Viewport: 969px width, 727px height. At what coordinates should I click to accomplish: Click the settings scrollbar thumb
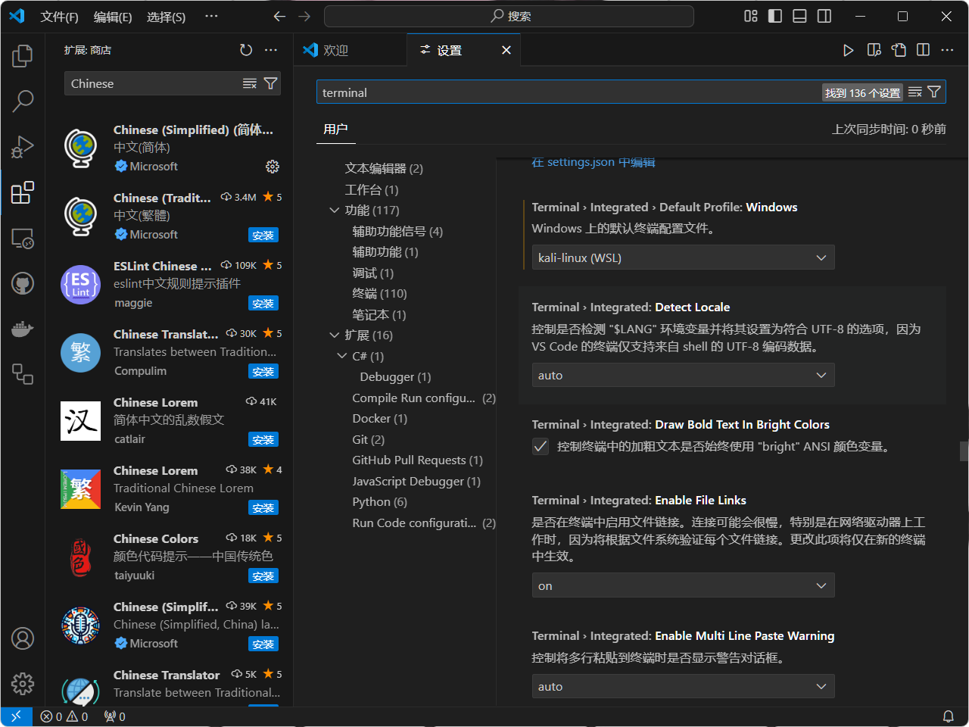pyautogui.click(x=964, y=451)
